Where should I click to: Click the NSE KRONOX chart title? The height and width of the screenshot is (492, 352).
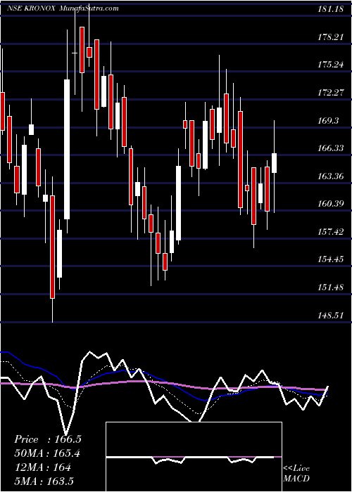[x=32, y=8]
